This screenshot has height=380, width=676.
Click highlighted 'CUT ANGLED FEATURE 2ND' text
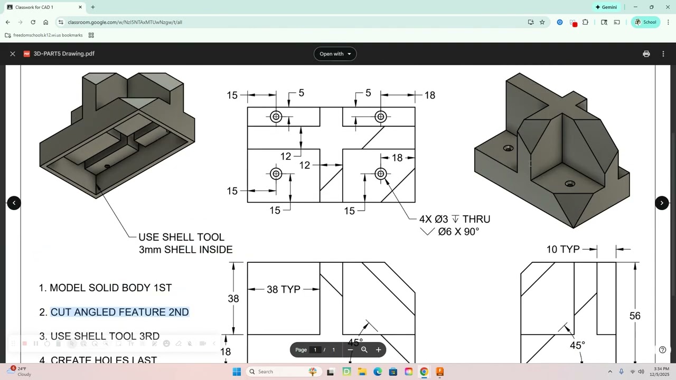(x=119, y=312)
